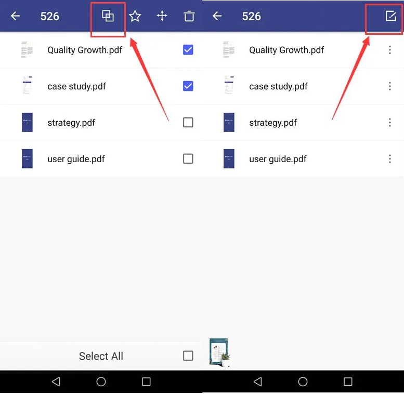The height and width of the screenshot is (394, 404).
Task: Tap case study.pdf thumbnail in left panel
Action: click(27, 85)
